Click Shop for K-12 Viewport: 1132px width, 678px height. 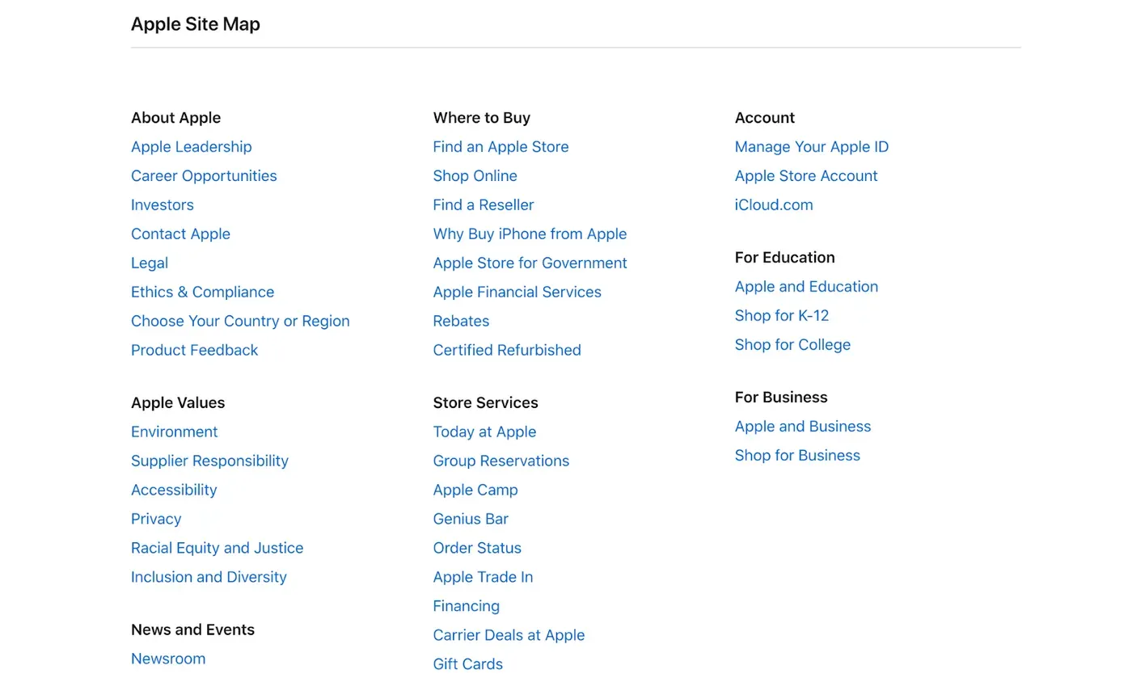pos(781,315)
